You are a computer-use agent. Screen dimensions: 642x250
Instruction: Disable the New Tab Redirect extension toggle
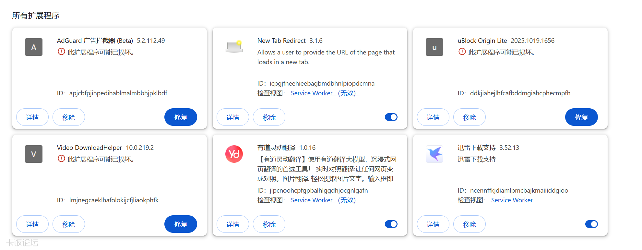pyautogui.click(x=391, y=117)
